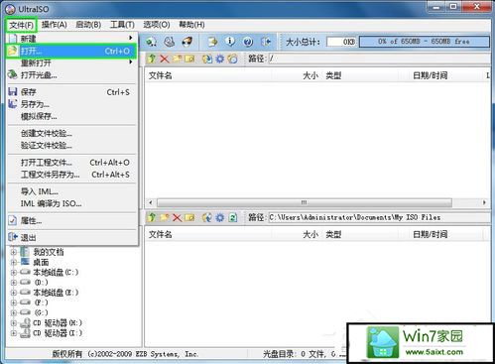Click the green up-arrow beside path /

tap(152, 59)
